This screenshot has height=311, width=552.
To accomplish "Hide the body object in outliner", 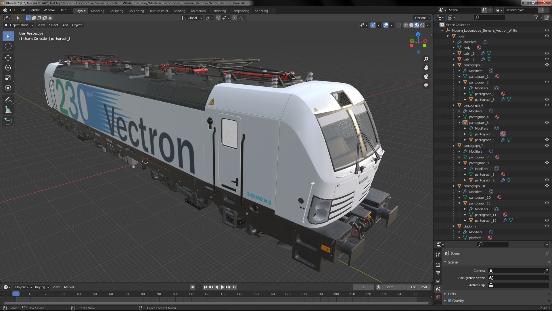I will click(x=547, y=36).
